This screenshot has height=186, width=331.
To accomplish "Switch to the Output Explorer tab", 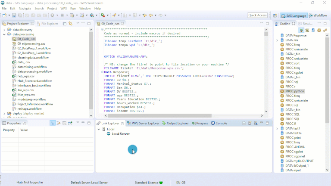I will (175, 123).
